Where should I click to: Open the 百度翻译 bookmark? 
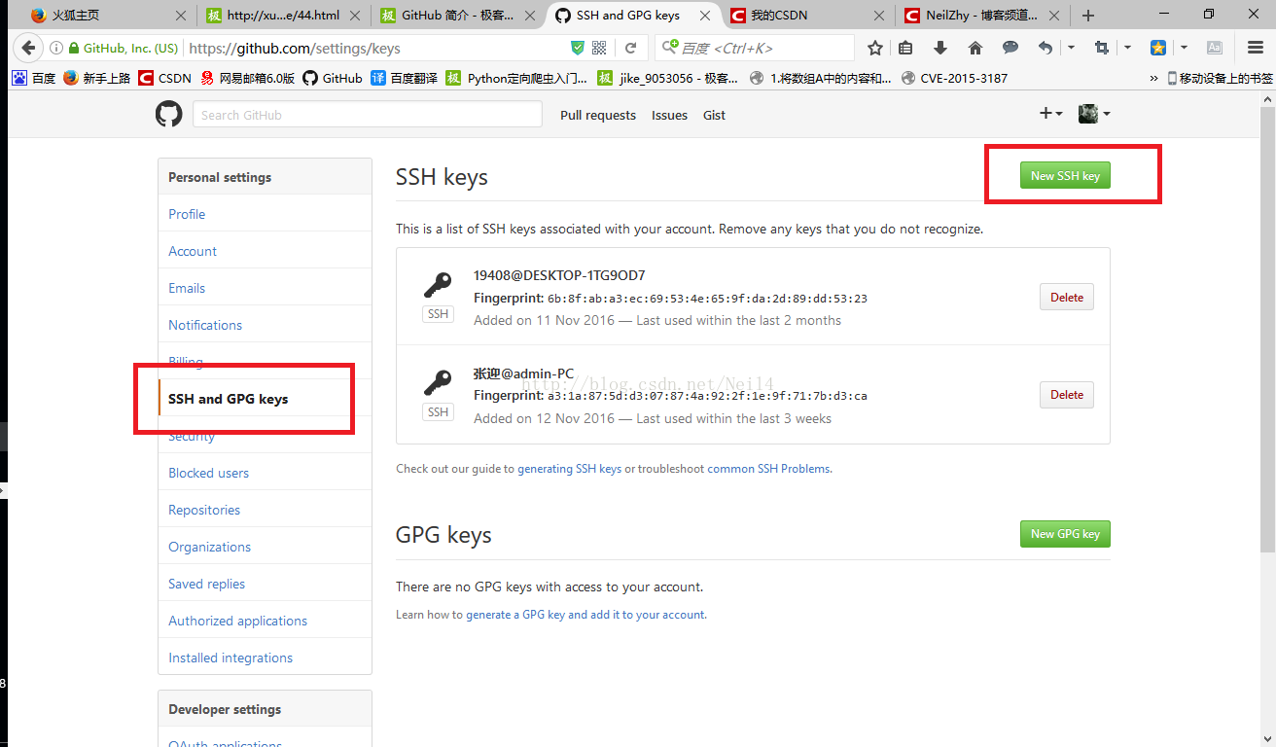pyautogui.click(x=404, y=78)
